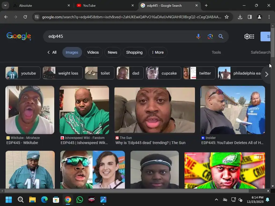The width and height of the screenshot is (275, 206).
Task: Open The Sun image thumbnail
Action: point(154,110)
